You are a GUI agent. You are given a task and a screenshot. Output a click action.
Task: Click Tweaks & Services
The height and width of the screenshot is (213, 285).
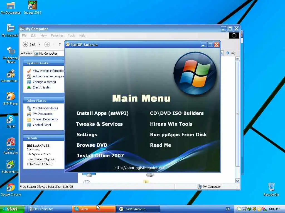point(99,124)
